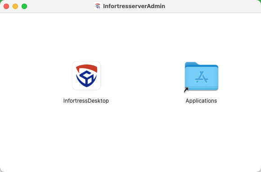This screenshot has height=172, width=261.
Task: Close the InfortresserverAdmin window with red button
Action: click(x=6, y=6)
